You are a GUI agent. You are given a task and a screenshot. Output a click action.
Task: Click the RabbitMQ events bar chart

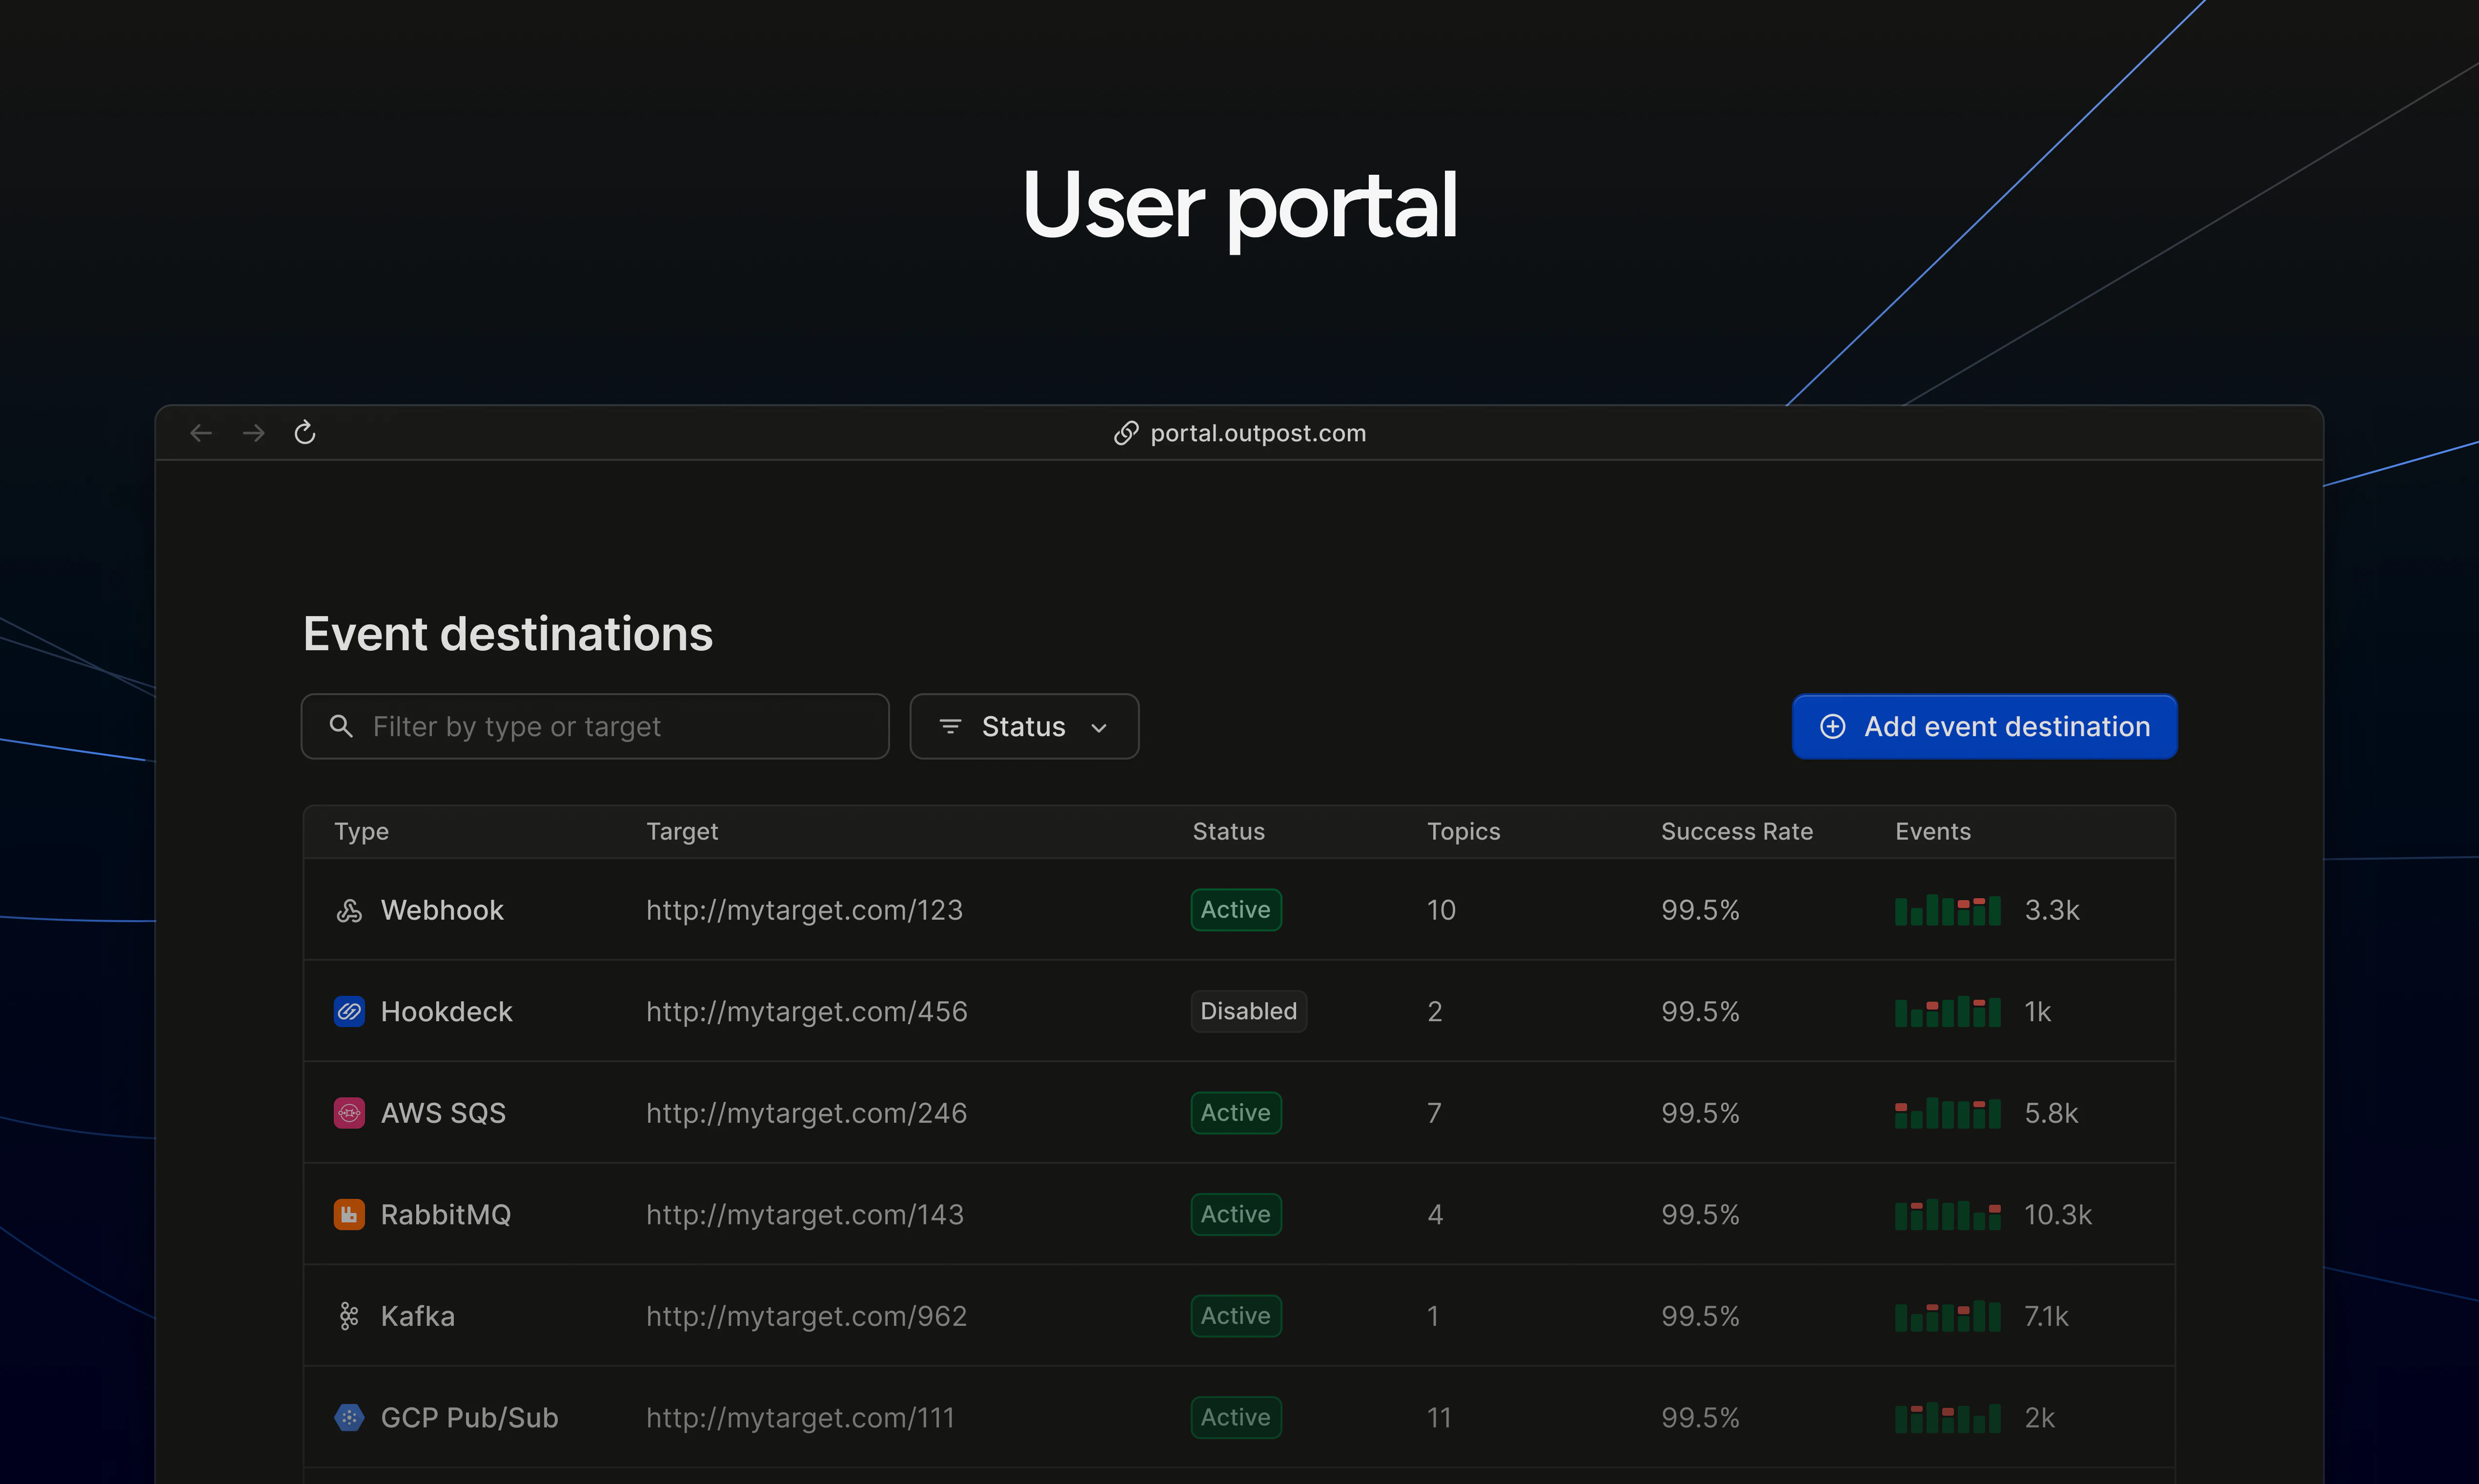(1947, 1215)
